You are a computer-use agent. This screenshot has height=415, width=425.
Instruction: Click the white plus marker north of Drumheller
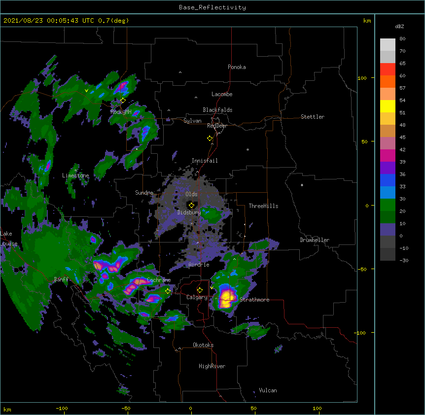302,185
